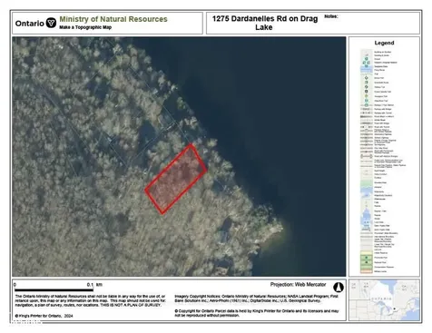Select the "1275 Dardanelles Rd on Drag Lake" title

265,23
